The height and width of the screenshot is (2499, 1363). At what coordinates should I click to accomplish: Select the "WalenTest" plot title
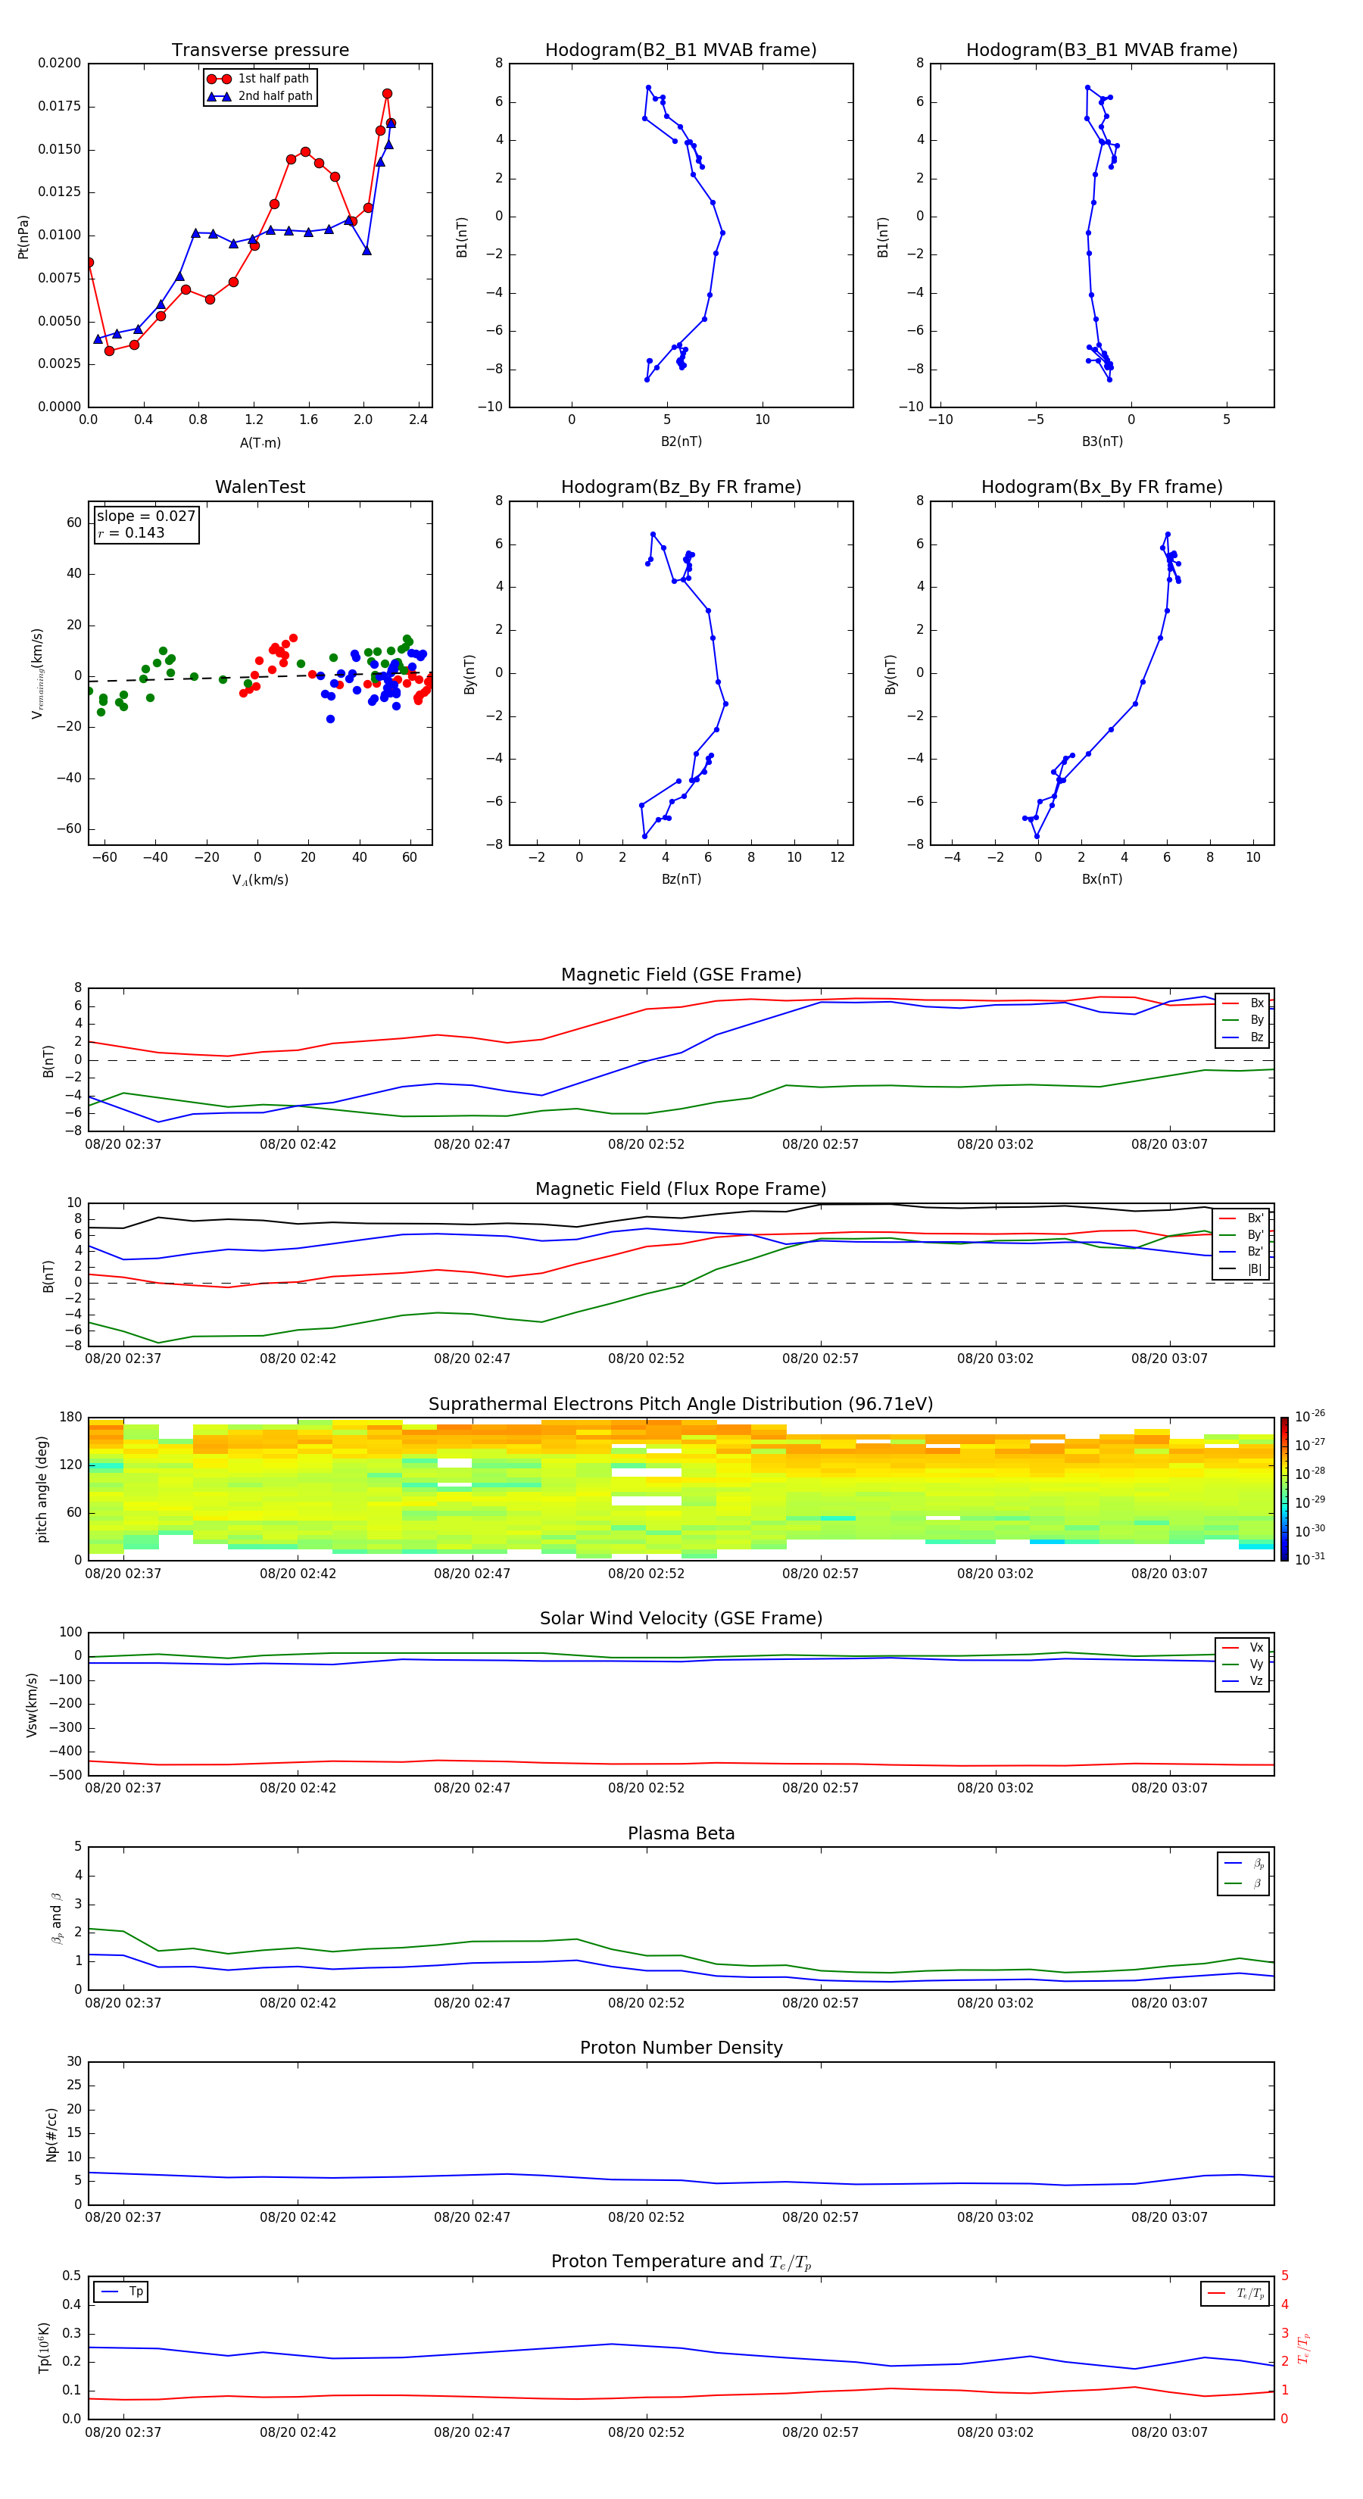pos(260,487)
